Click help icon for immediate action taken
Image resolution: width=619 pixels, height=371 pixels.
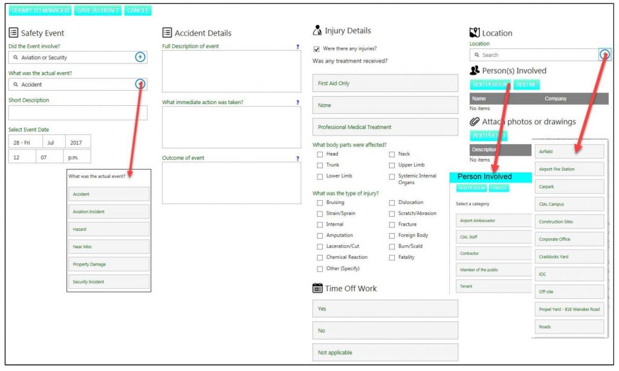click(297, 103)
